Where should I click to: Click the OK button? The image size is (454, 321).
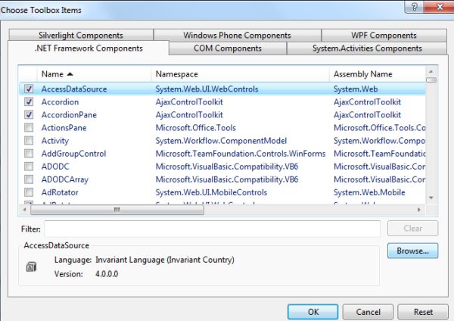point(313,312)
